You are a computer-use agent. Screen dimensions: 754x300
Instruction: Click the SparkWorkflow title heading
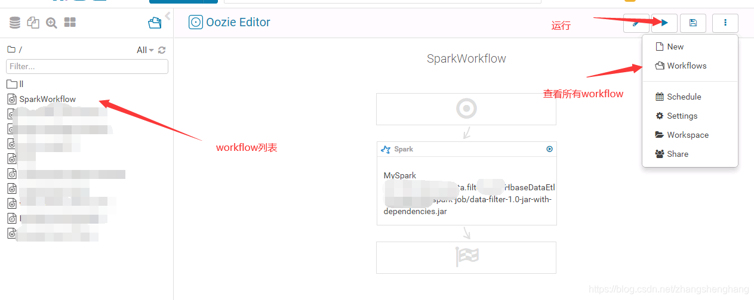coord(466,58)
